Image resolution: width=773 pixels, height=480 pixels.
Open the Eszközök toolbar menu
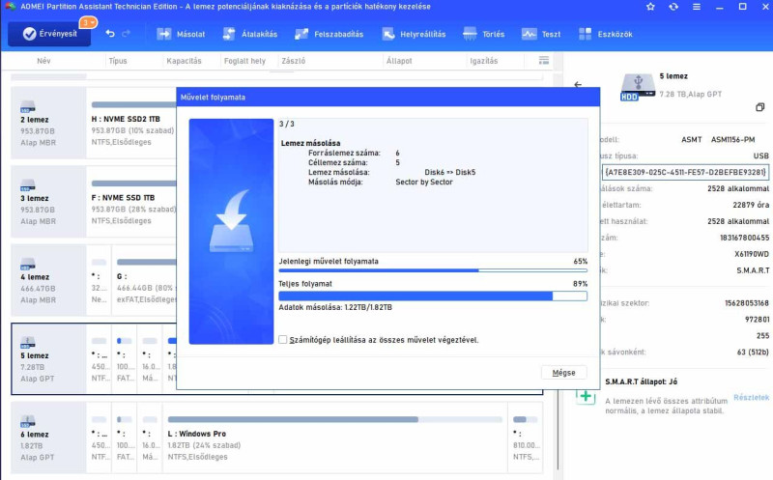click(606, 34)
